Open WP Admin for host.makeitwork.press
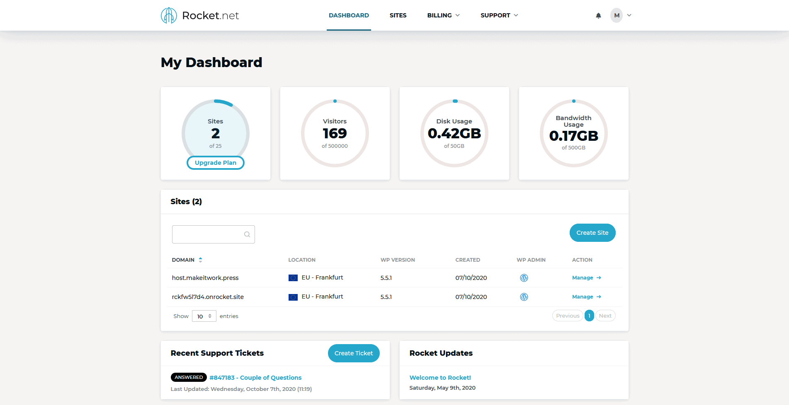 tap(524, 277)
